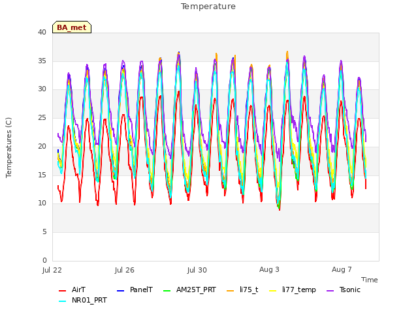
Task: Click the yellow li77_temp legend swatch
Action: pyautogui.click(x=273, y=291)
